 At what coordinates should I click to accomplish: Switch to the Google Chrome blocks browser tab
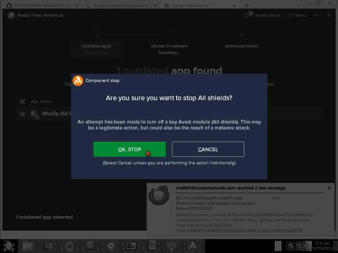121,5
